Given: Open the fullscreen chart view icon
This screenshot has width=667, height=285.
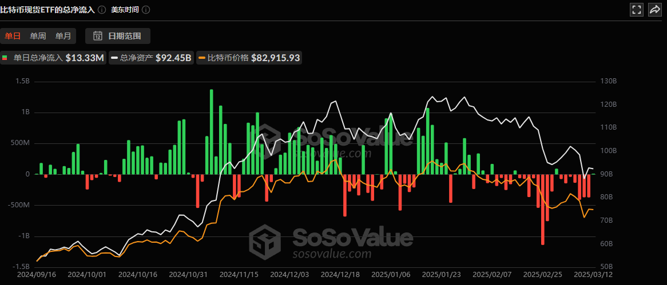Looking at the screenshot, I should 636,10.
